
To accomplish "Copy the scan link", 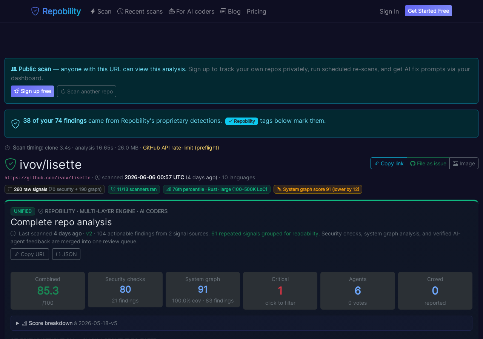I will (389, 163).
